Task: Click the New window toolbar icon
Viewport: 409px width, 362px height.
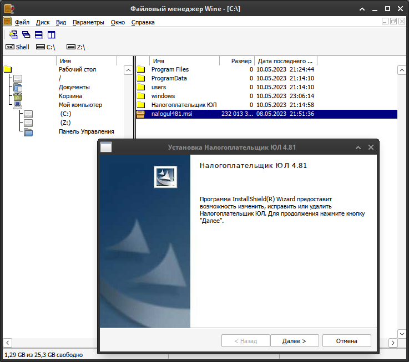Action: click(x=13, y=34)
